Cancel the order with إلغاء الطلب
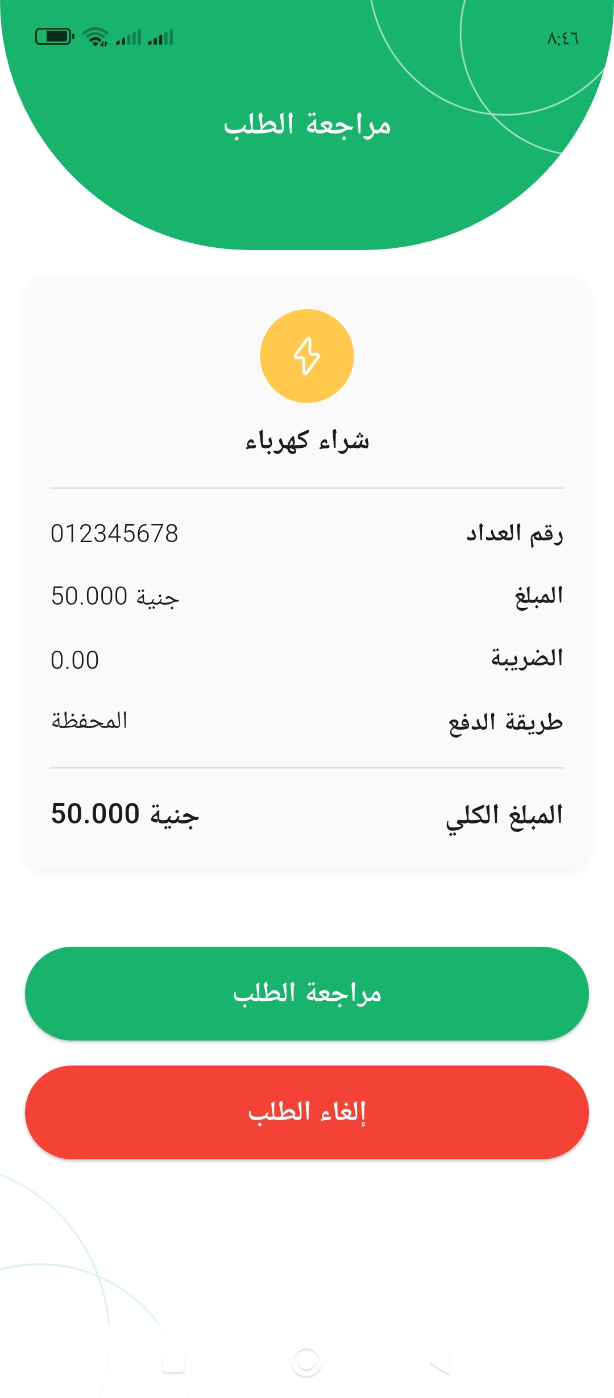The width and height of the screenshot is (614, 1398). pyautogui.click(x=307, y=1112)
